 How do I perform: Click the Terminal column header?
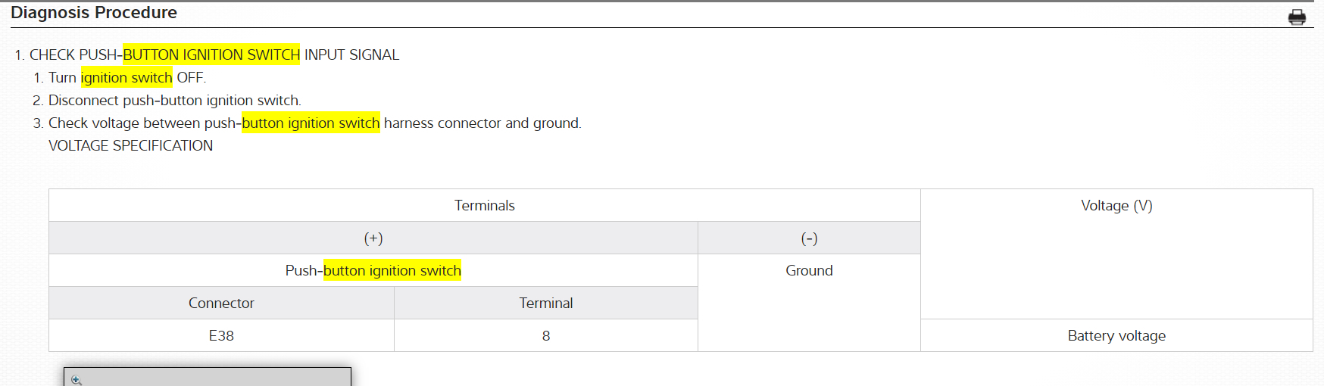[545, 303]
